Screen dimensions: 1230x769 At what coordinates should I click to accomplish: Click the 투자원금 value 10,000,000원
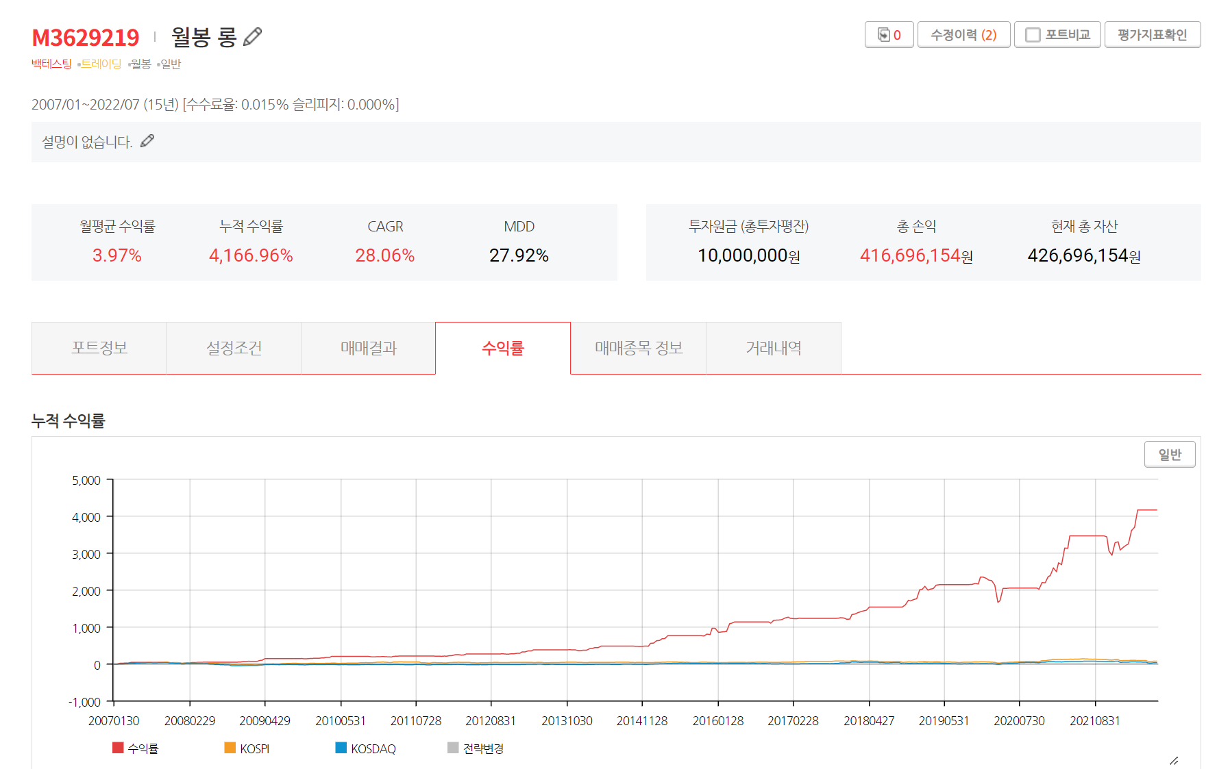click(x=749, y=255)
